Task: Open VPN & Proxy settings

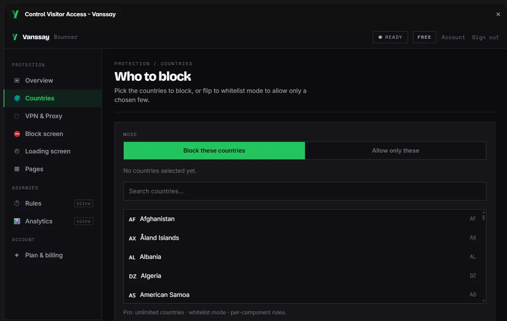Action: coord(52,116)
